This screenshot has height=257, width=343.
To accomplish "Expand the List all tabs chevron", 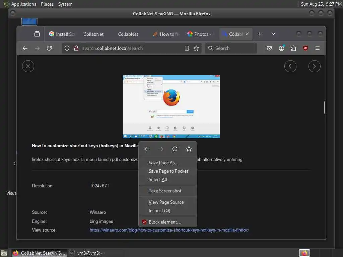I will pyautogui.click(x=273, y=34).
